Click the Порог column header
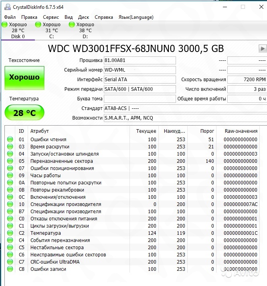 [202, 131]
